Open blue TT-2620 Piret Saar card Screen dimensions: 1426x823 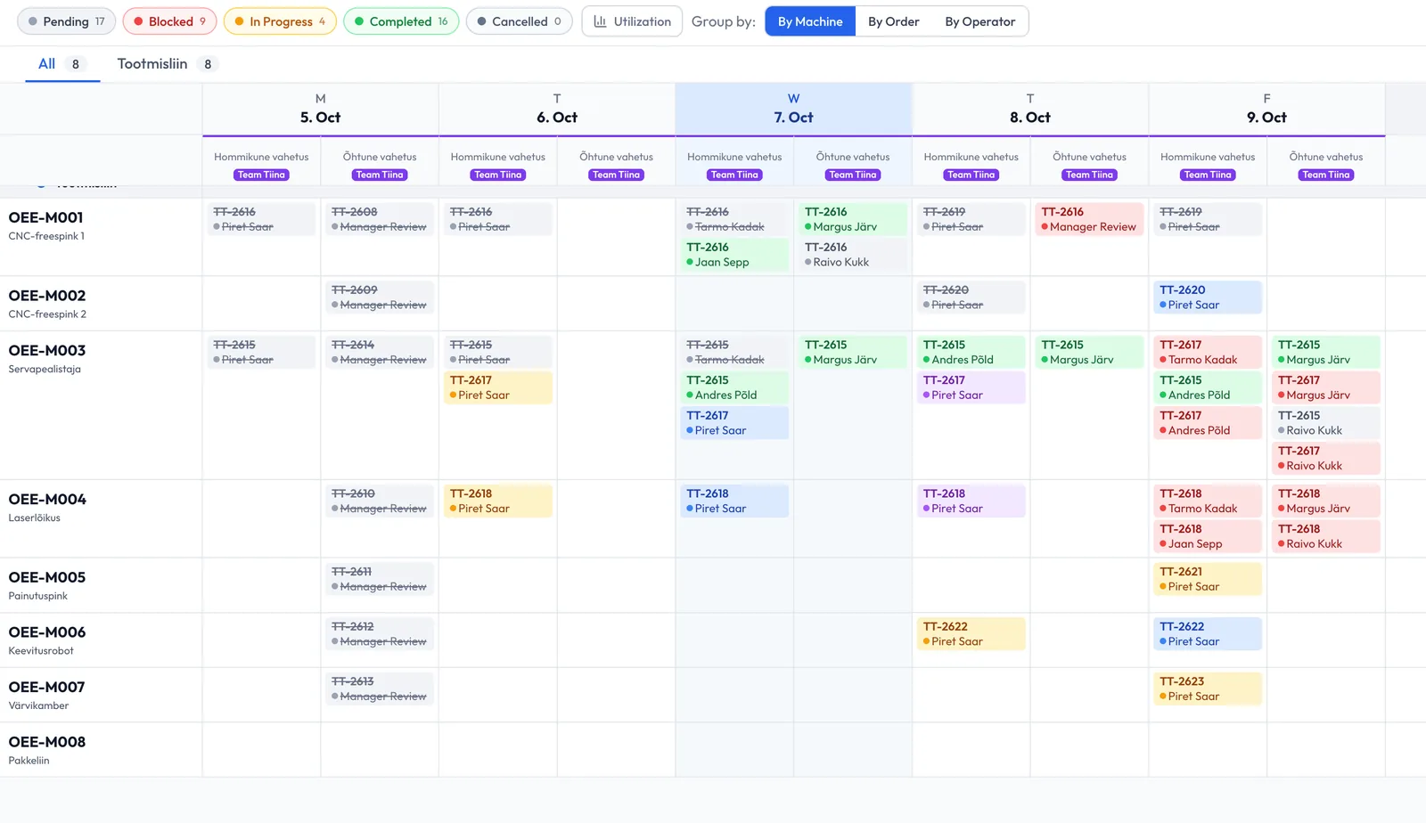pos(1208,297)
